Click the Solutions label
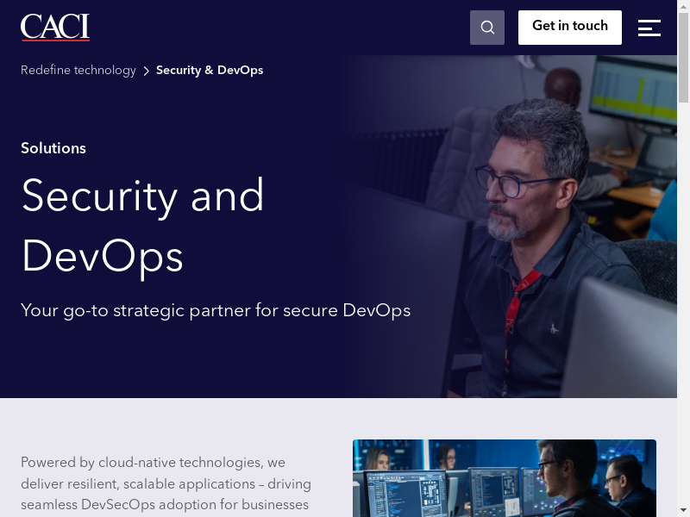 53,148
